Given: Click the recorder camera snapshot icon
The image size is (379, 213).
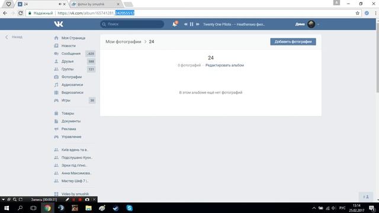Looking at the screenshot, I should (x=87, y=199).
